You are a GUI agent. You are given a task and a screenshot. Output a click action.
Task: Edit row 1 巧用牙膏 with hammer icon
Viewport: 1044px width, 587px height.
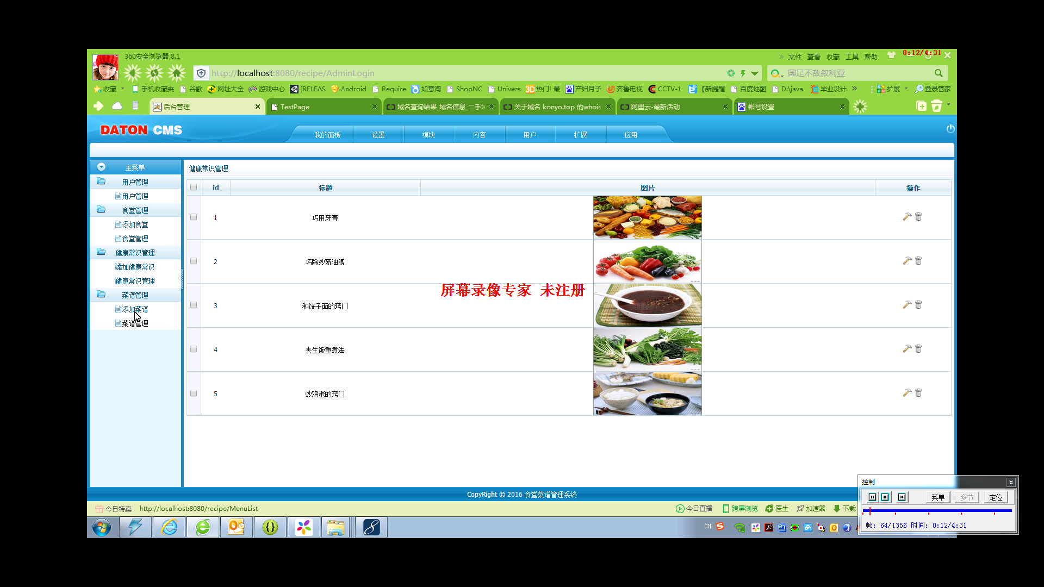click(x=907, y=217)
